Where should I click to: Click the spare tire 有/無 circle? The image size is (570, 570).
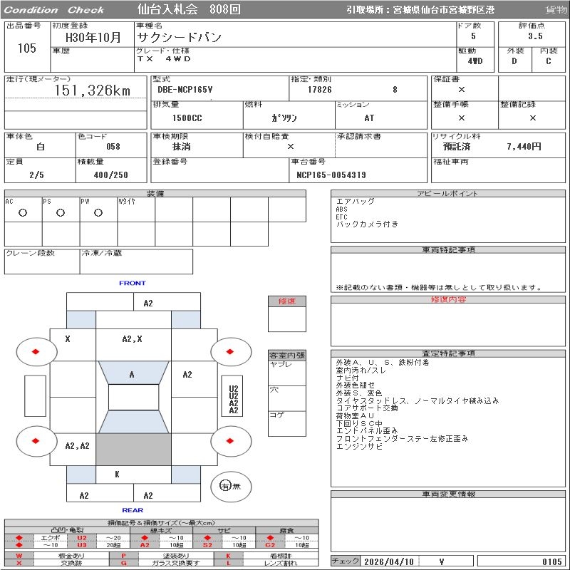click(226, 486)
